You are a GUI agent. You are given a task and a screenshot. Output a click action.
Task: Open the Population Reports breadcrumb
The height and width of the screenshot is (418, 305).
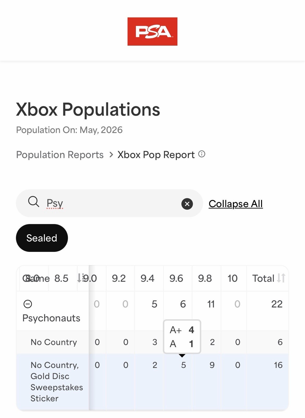tap(60, 155)
